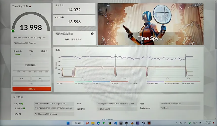Toggle the uncolored CPU usage legend entry

pyautogui.click(x=133, y=84)
